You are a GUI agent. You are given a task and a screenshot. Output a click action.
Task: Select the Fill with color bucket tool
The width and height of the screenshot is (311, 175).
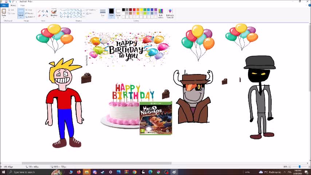pos(43,11)
